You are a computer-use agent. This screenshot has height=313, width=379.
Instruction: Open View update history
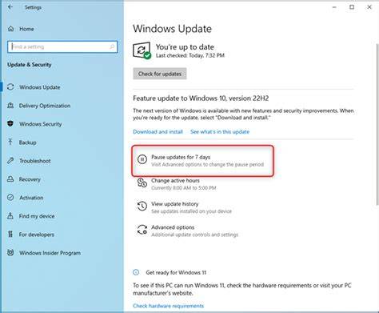pos(191,207)
